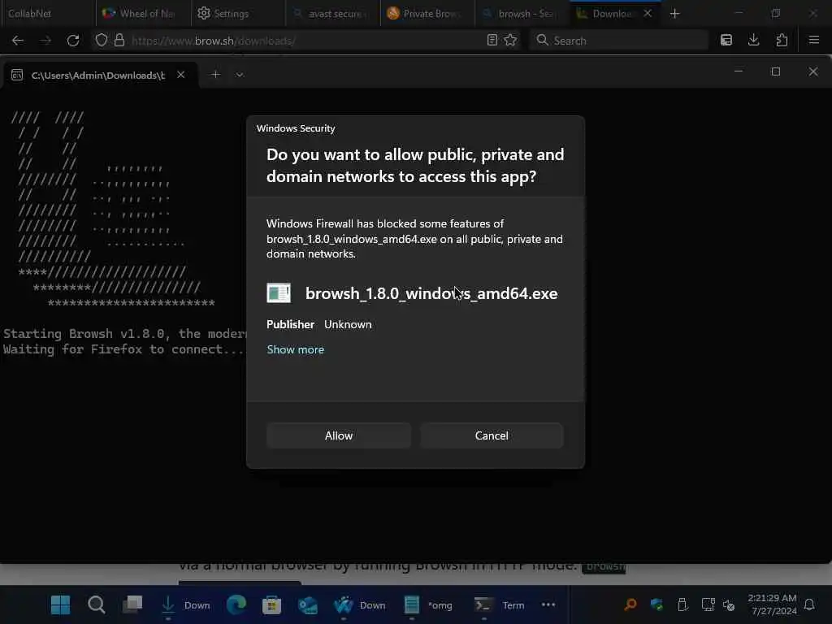Switch to Wheel of Names tab
832x624 pixels.
tap(143, 14)
